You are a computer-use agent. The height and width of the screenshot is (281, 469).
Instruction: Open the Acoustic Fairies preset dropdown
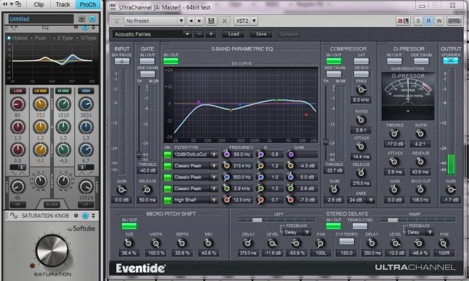point(152,34)
